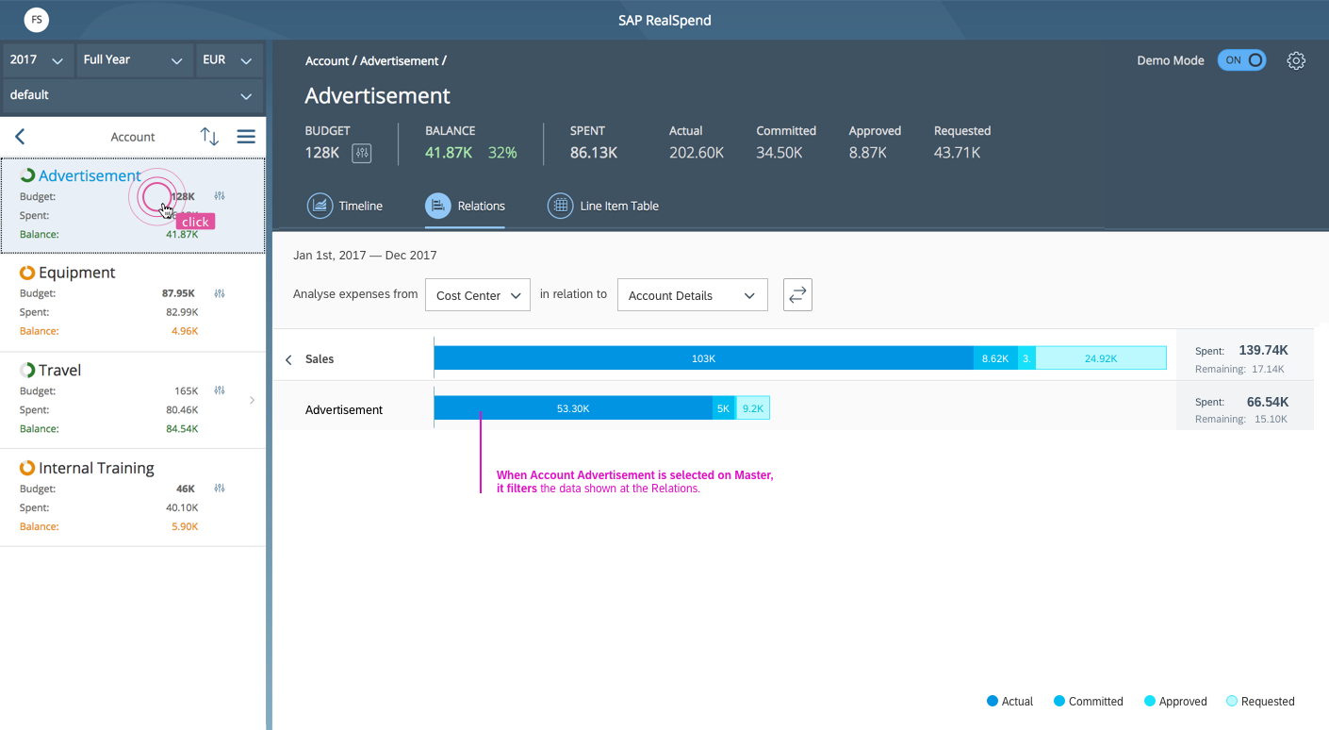1329x730 pixels.
Task: Click the 202.60K Actual value
Action: pos(697,153)
